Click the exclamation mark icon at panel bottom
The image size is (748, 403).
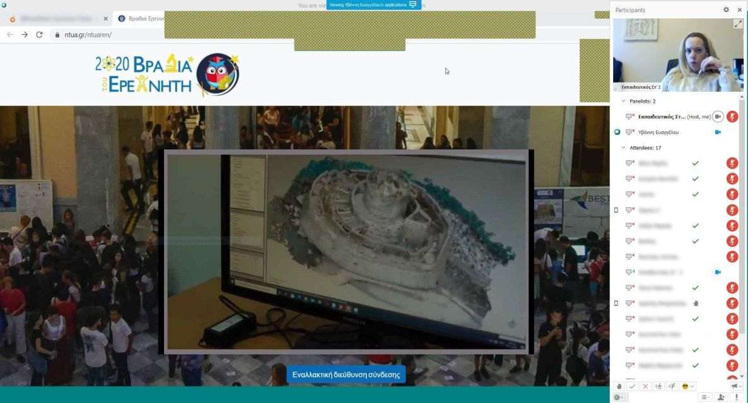click(736, 397)
